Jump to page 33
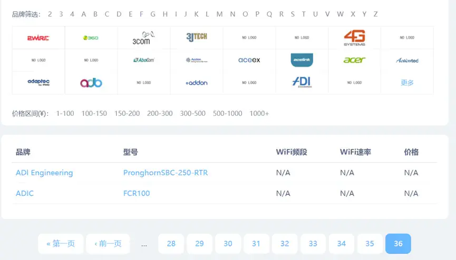Image resolution: width=456 pixels, height=260 pixels. point(313,244)
